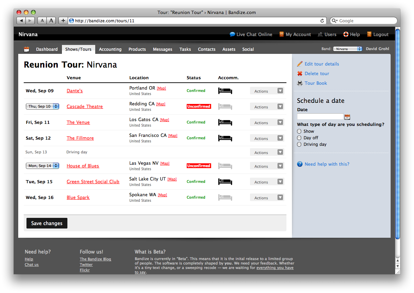Click the My Account icon
This screenshot has width=414, height=293.
[282, 34]
